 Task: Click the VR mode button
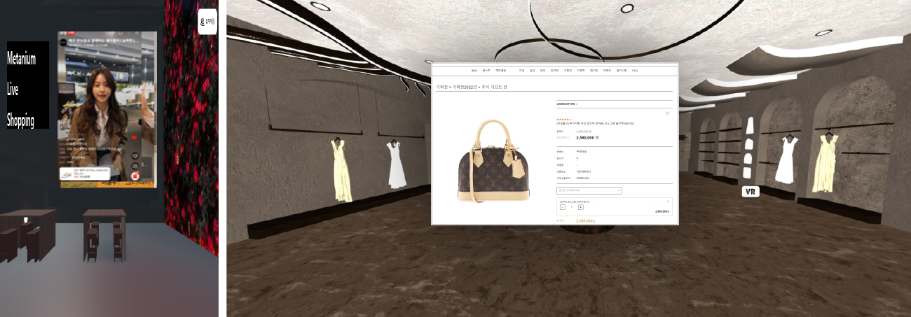point(751,191)
